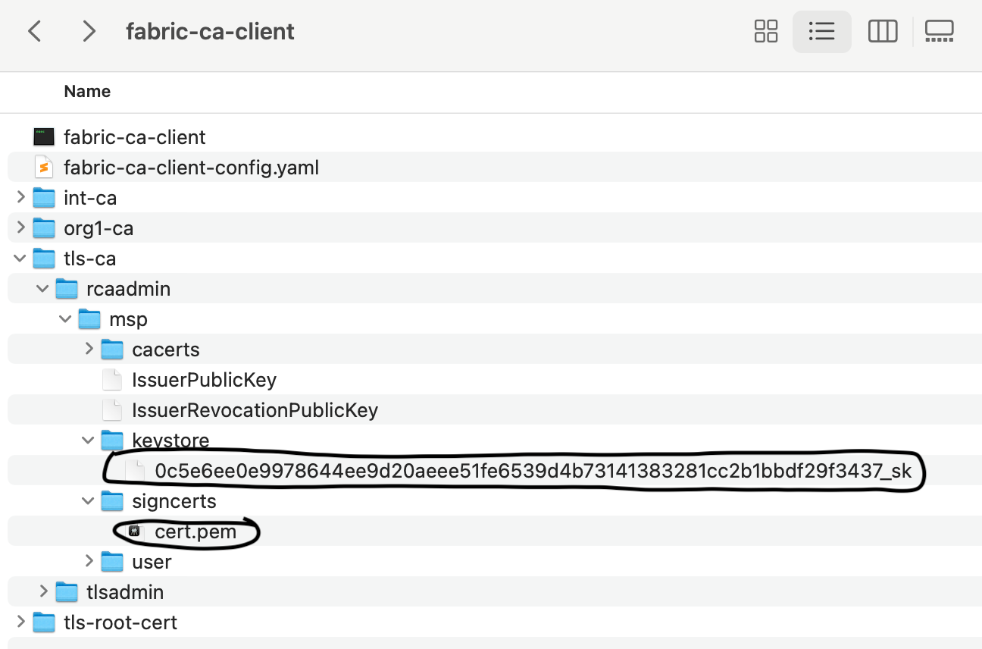
Task: Go back with the left chevron
Action: (35, 31)
